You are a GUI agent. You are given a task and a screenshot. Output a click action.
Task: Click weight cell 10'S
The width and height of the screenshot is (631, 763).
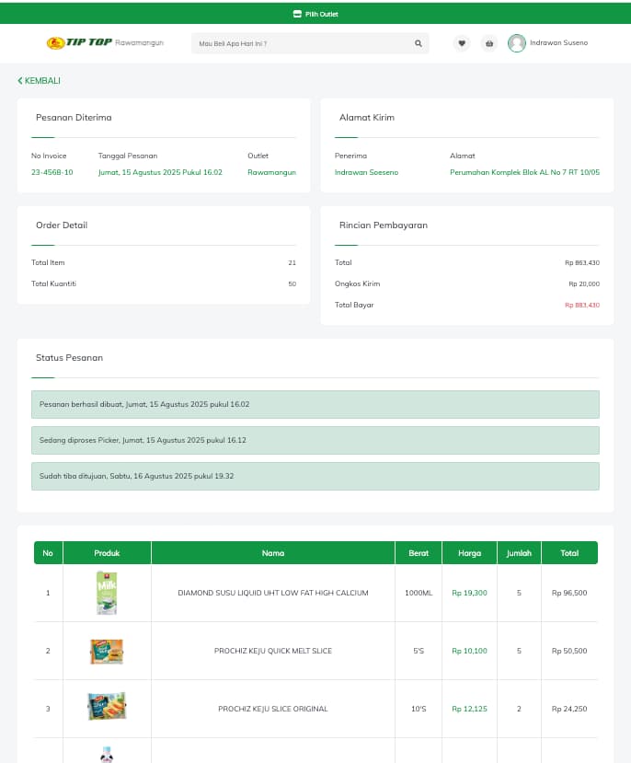click(x=419, y=709)
